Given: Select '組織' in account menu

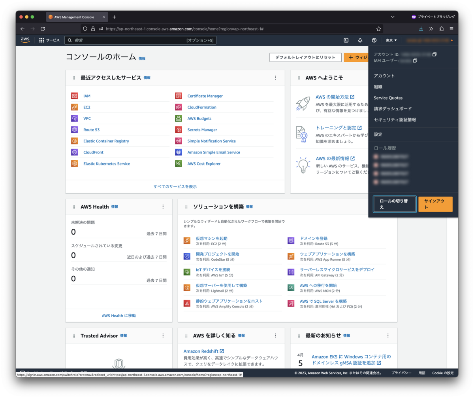Looking at the screenshot, I should 378,87.
